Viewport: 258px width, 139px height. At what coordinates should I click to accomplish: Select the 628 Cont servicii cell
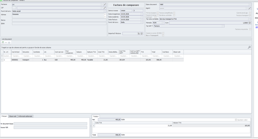pos(60,60)
